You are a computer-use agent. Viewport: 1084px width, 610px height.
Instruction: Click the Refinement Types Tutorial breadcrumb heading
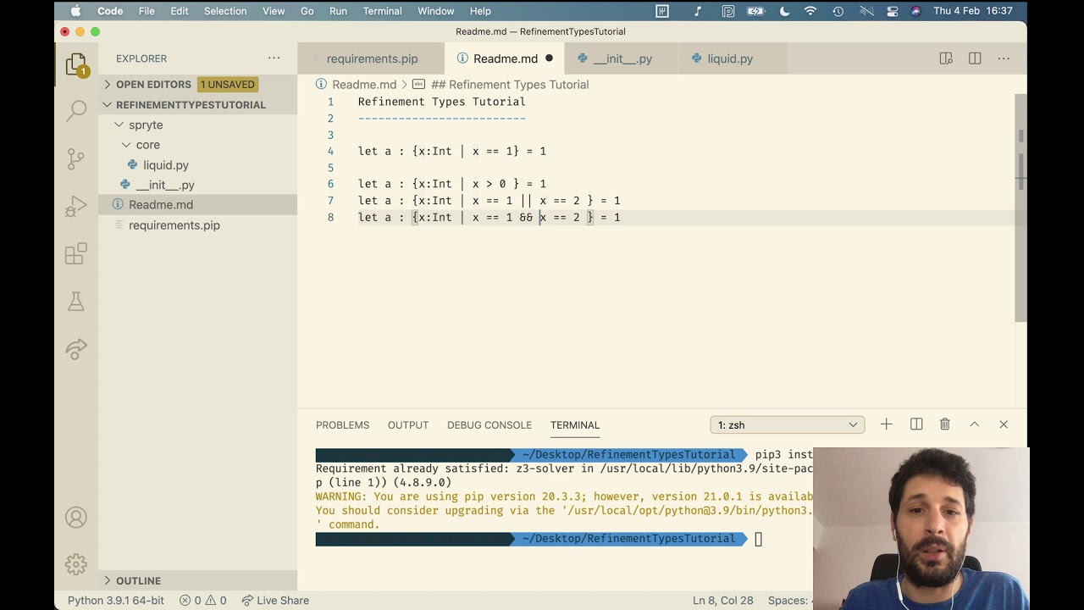(x=510, y=85)
